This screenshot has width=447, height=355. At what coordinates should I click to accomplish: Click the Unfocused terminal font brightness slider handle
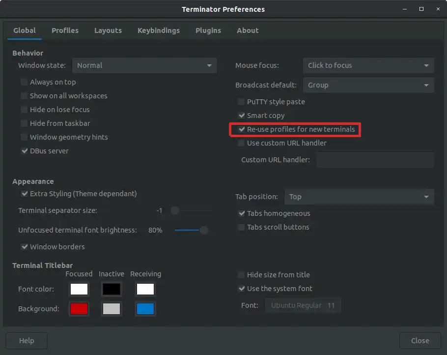(204, 230)
